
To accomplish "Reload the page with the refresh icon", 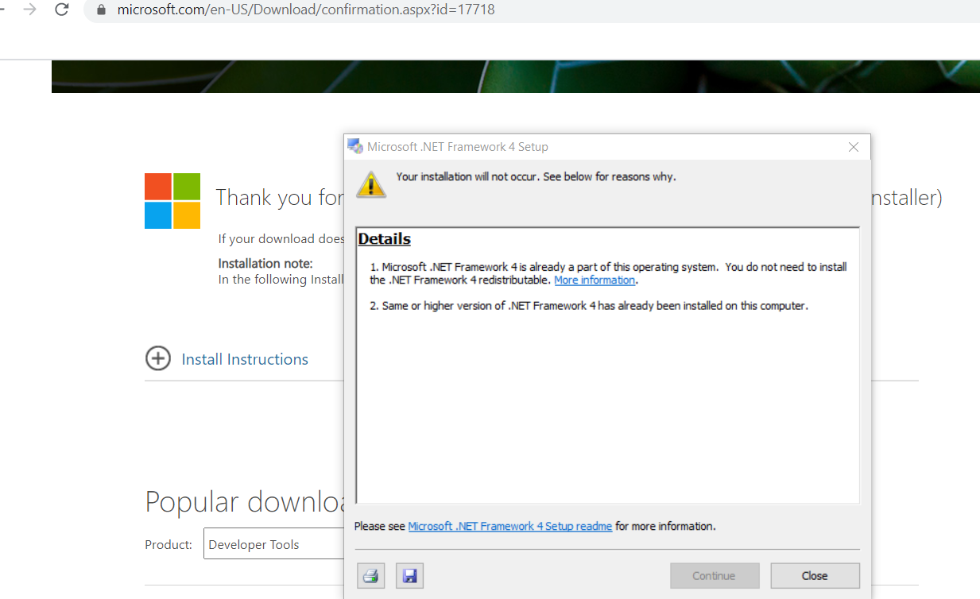I will tap(62, 10).
